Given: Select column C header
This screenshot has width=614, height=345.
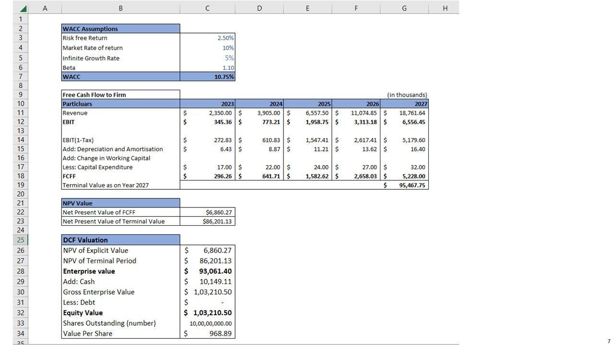Looking at the screenshot, I should pos(207,8).
